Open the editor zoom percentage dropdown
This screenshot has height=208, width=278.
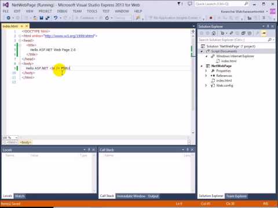[16, 138]
